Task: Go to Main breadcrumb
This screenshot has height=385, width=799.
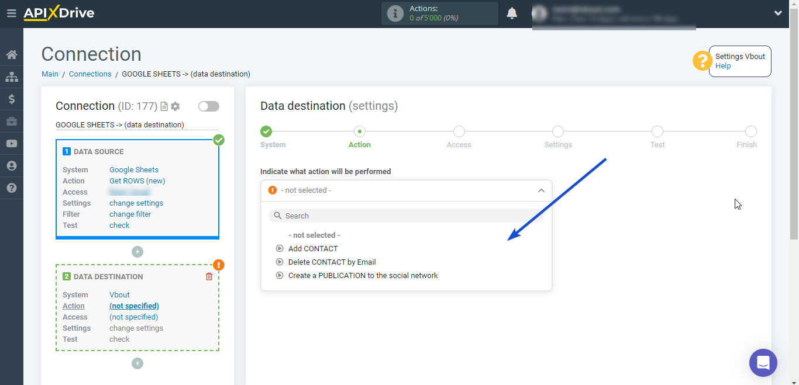Action: tap(50, 74)
